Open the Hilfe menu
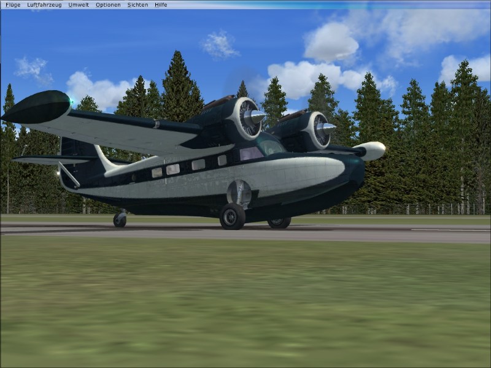Screen dimensions: 491x368 pyautogui.click(x=161, y=5)
